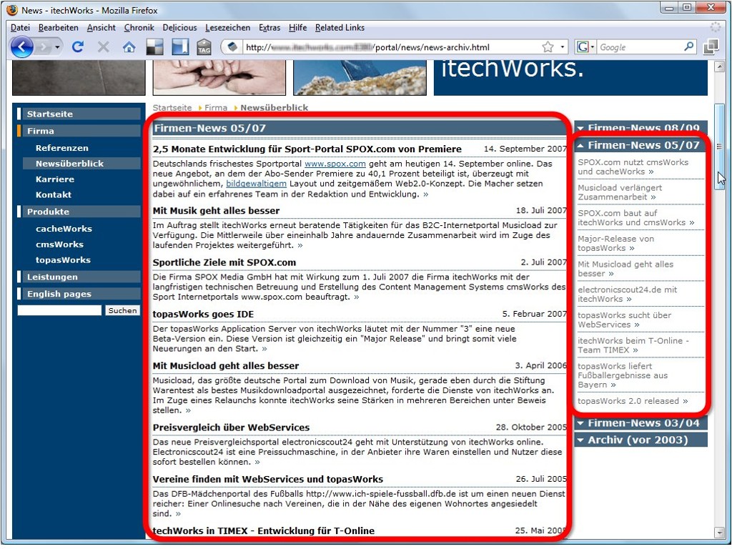Open Musicload verlängert Zusammenarbeit link
Screen dimensions: 732x549
click(x=620, y=192)
